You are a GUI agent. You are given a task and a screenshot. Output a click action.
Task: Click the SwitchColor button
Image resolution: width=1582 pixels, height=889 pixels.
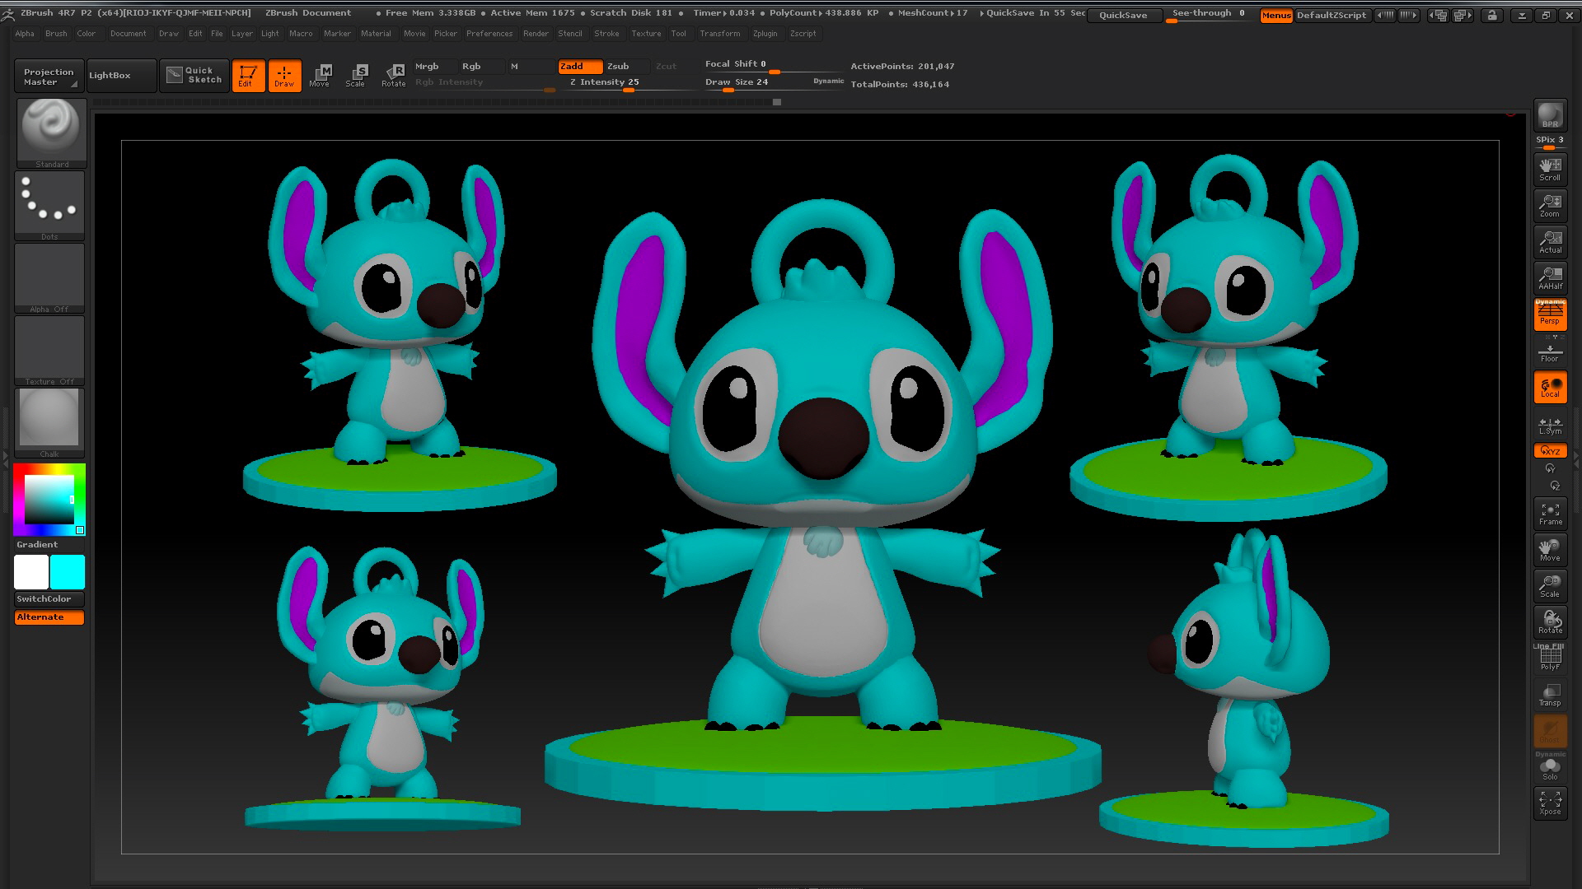tap(49, 599)
